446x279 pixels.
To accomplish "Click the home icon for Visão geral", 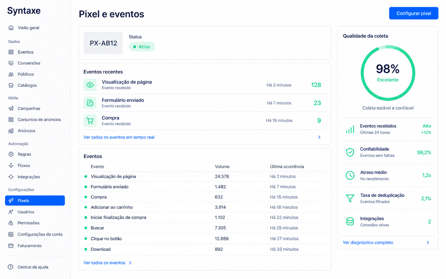I will pos(11,28).
